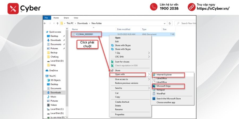Open the File tab
Screen dimensions: 239x119
click(x=46, y=18)
